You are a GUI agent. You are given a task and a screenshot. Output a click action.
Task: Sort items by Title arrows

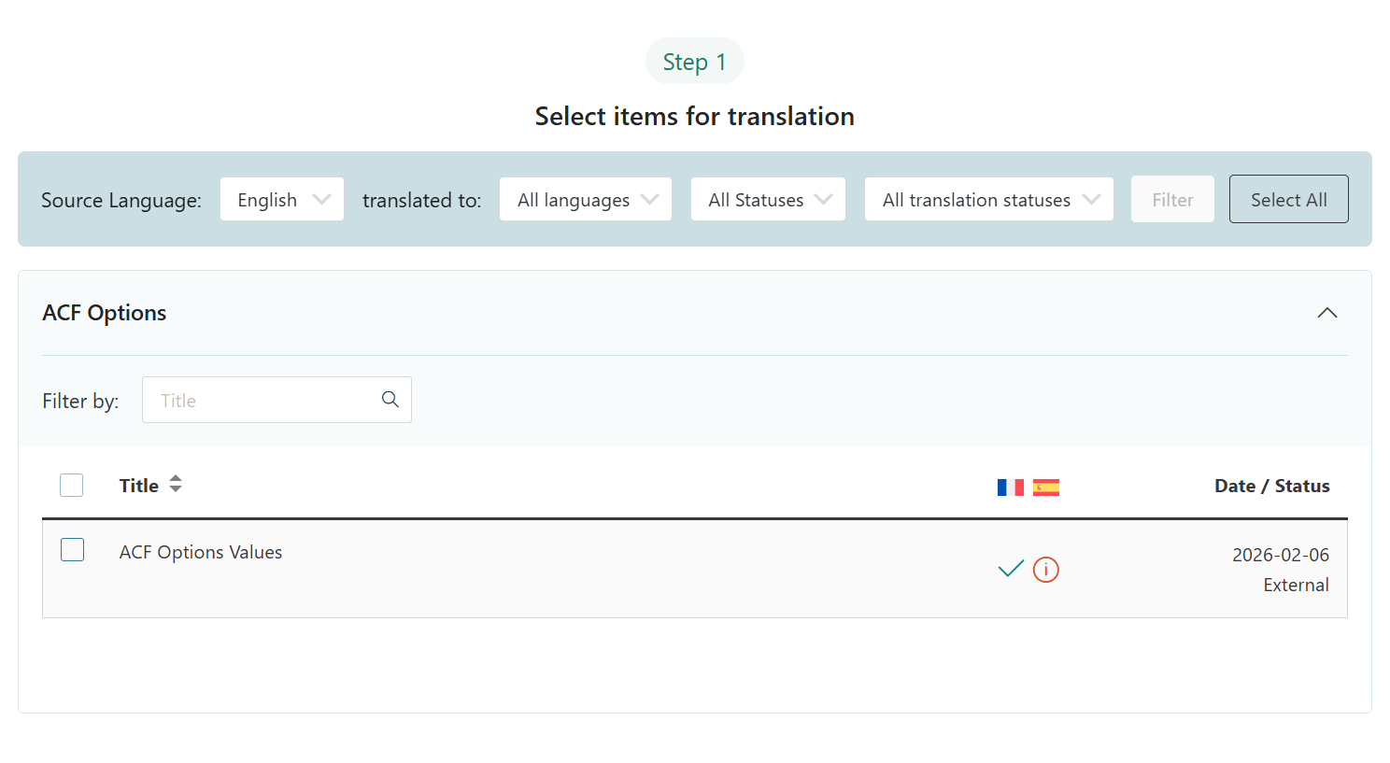pos(176,484)
